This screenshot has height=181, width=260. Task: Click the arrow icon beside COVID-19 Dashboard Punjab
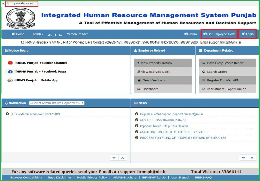(137, 120)
